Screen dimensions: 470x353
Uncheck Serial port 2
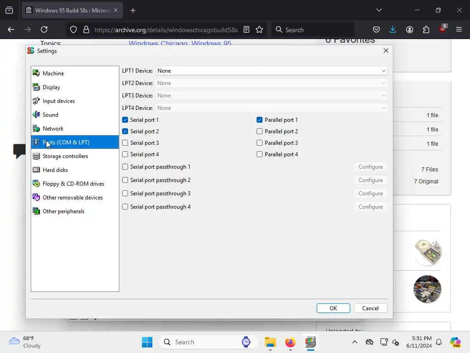125,131
